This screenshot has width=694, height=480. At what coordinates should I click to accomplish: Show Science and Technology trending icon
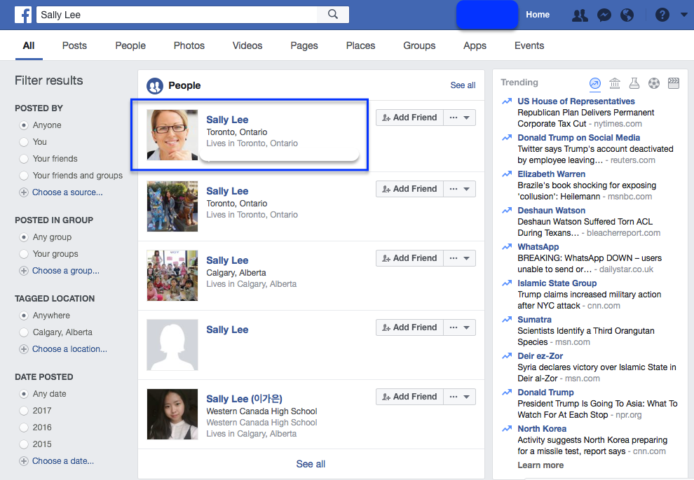pyautogui.click(x=634, y=83)
